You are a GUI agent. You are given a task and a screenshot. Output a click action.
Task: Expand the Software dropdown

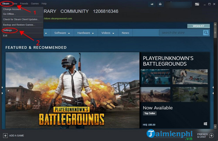[62, 33]
